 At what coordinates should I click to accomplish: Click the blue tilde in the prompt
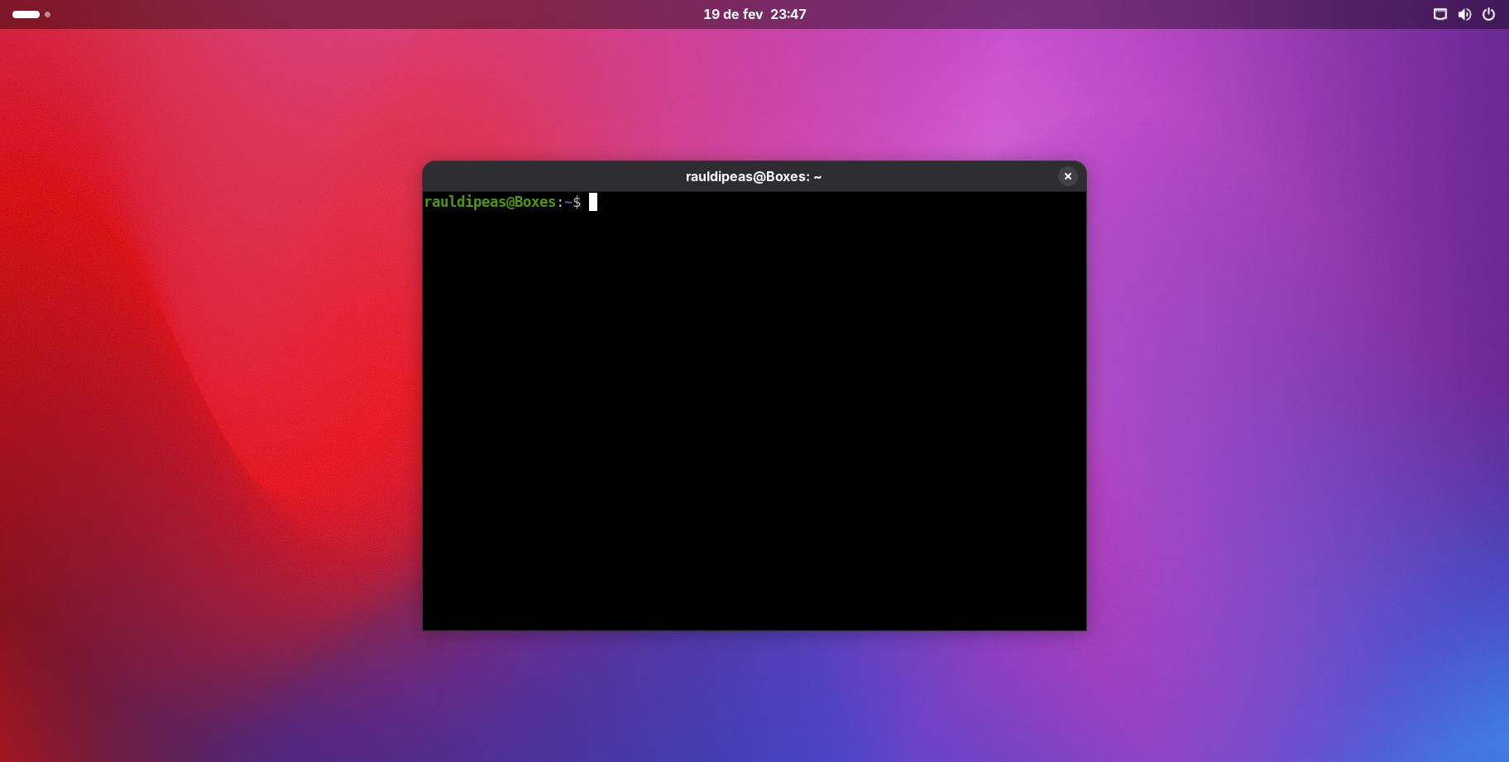pyautogui.click(x=568, y=202)
